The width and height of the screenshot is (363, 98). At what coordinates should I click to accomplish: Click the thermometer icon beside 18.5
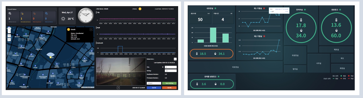(196, 54)
